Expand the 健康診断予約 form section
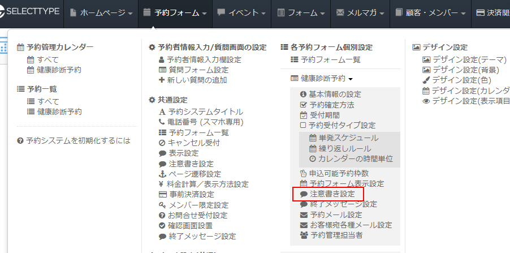The image size is (510, 253). click(321, 79)
